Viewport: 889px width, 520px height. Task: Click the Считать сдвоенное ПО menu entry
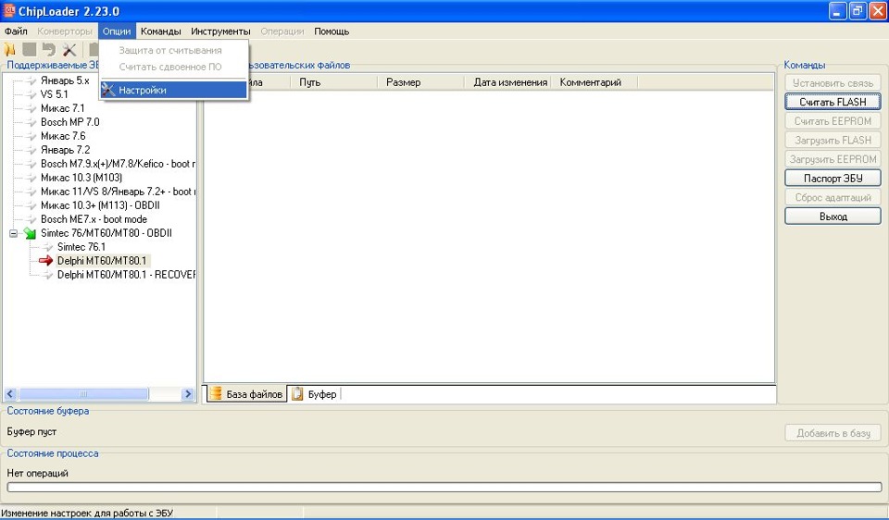coord(173,67)
